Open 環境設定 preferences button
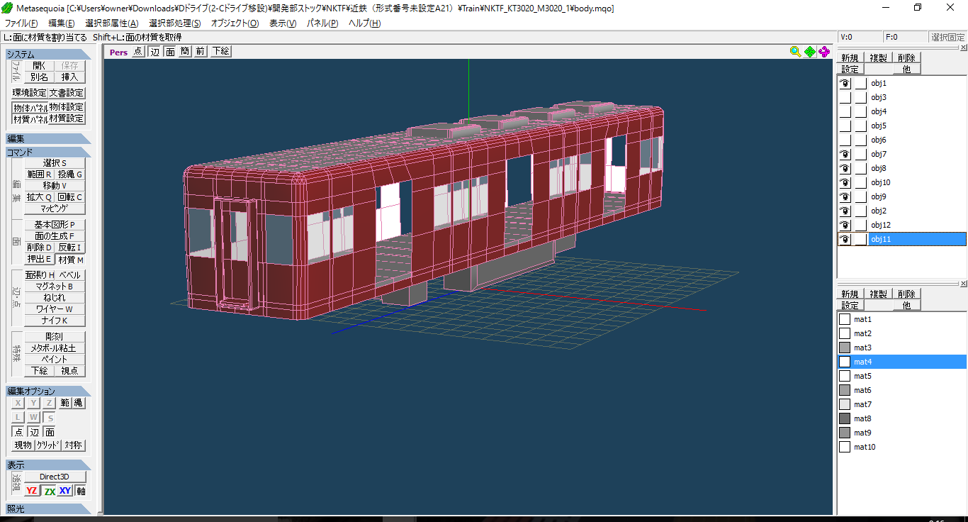This screenshot has width=968, height=522. (29, 93)
